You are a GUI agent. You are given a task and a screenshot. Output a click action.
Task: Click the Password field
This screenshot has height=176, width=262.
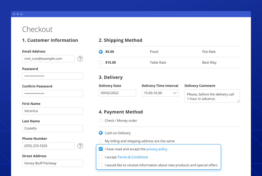(x=52, y=76)
